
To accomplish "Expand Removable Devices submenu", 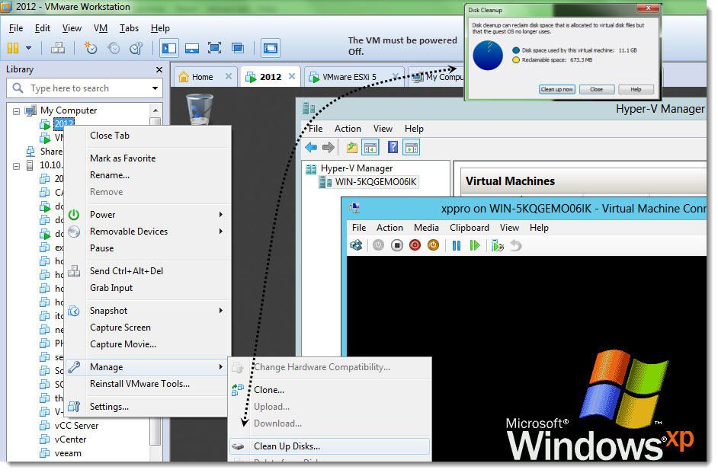I will (146, 232).
